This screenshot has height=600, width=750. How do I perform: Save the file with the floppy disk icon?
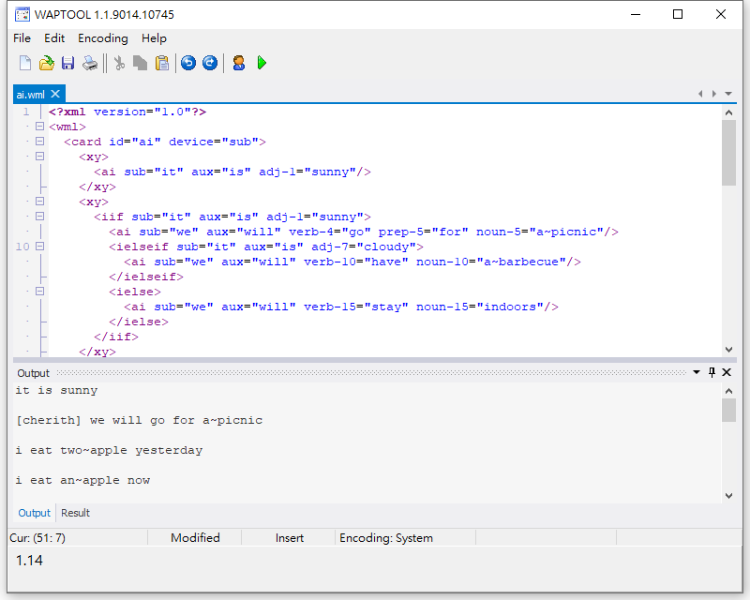click(67, 63)
